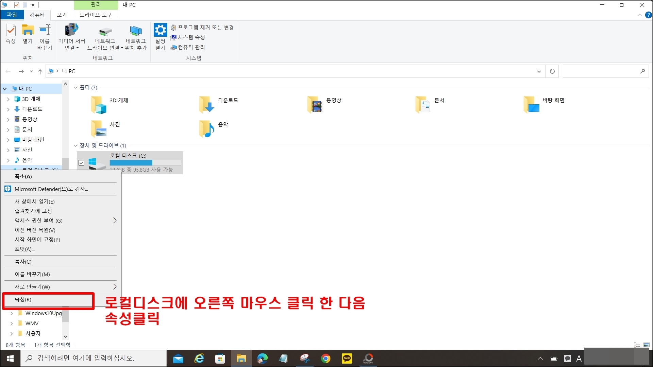Click the Local Disk storage usage bar
The width and height of the screenshot is (653, 367).
click(x=145, y=163)
